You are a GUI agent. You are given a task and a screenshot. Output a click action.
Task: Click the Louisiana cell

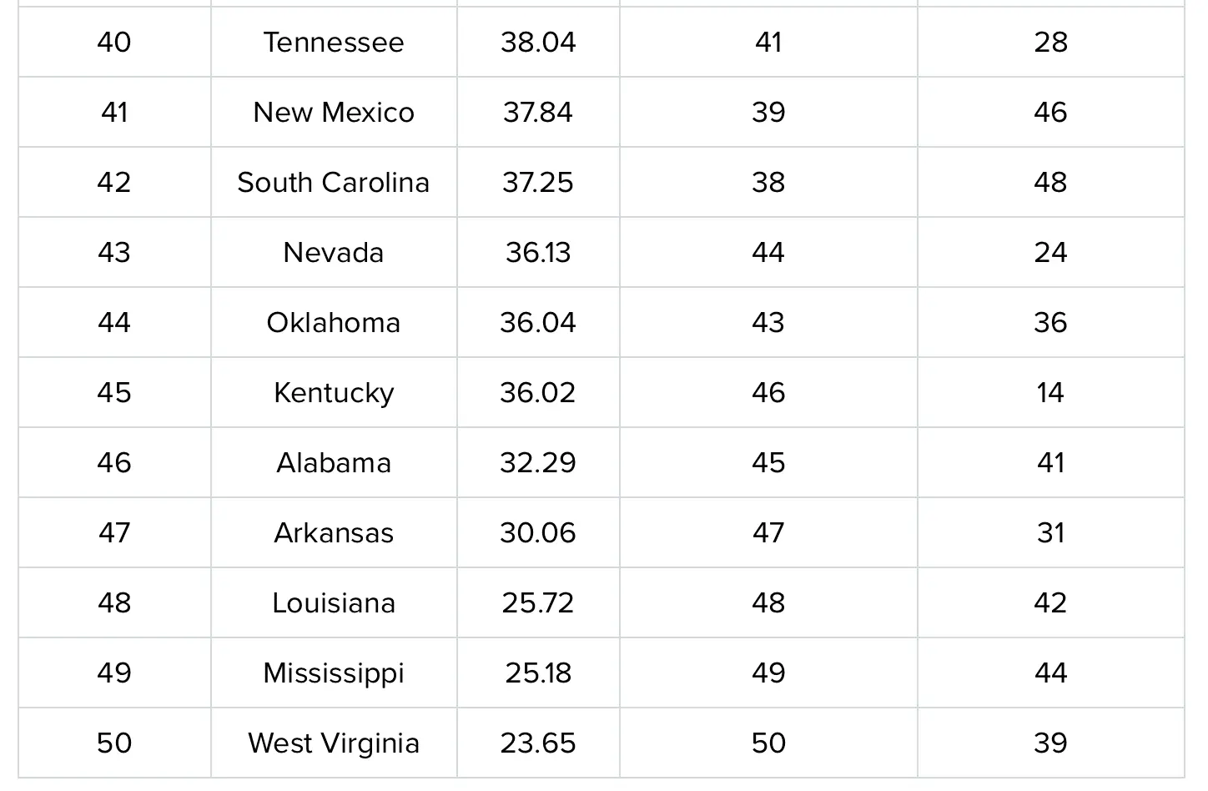(x=334, y=603)
